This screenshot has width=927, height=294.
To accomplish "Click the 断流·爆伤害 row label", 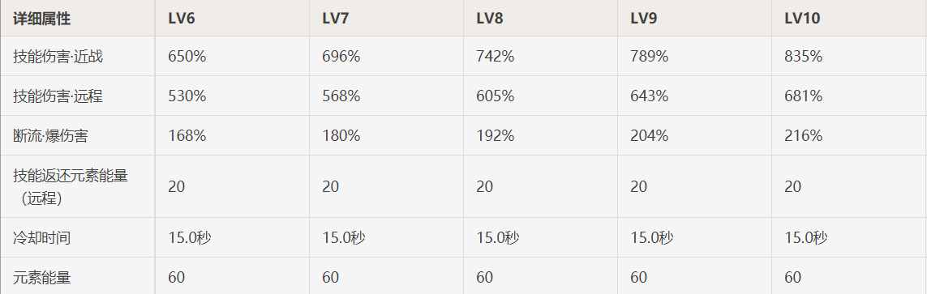I will pos(51,136).
